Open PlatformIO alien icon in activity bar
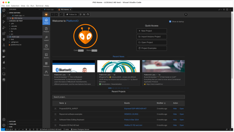234x132 pixels. tap(4, 39)
